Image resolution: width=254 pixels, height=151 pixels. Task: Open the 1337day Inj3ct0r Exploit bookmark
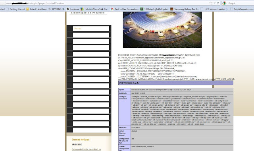tap(155, 9)
